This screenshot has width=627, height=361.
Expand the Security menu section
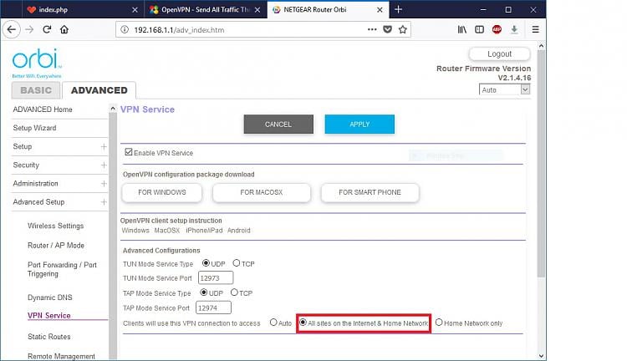tap(104, 165)
